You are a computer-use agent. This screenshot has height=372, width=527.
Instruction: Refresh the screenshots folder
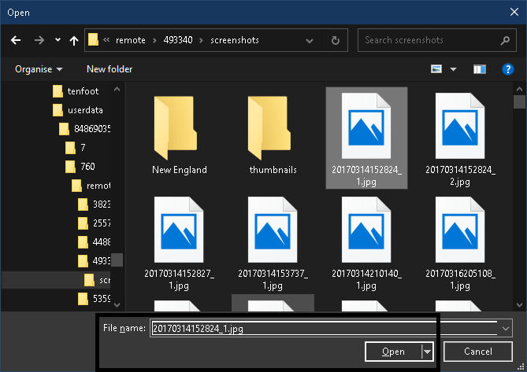335,41
